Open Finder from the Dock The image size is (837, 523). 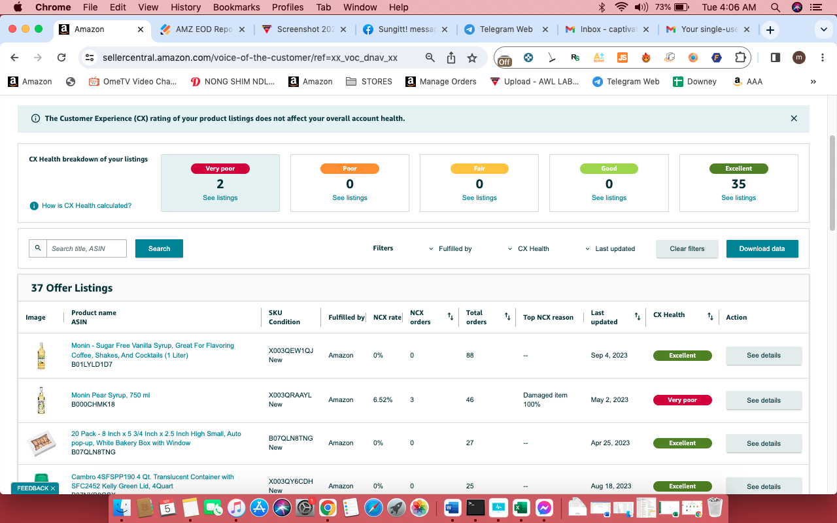(x=122, y=507)
